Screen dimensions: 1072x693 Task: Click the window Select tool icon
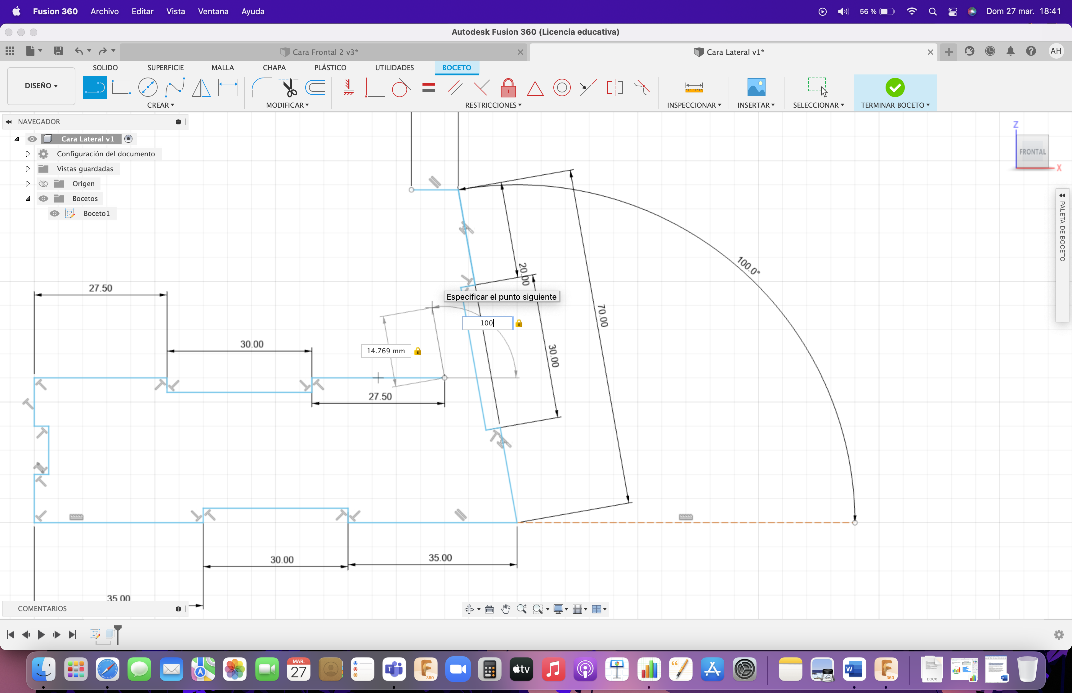817,87
